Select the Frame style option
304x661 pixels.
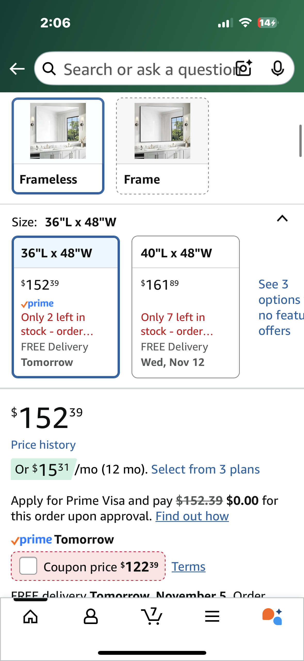tap(162, 146)
